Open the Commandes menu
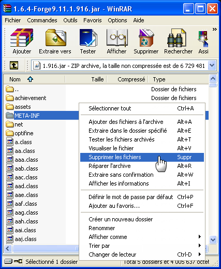Image resolution: width=221 pixels, height=269 pixels. 42,20
